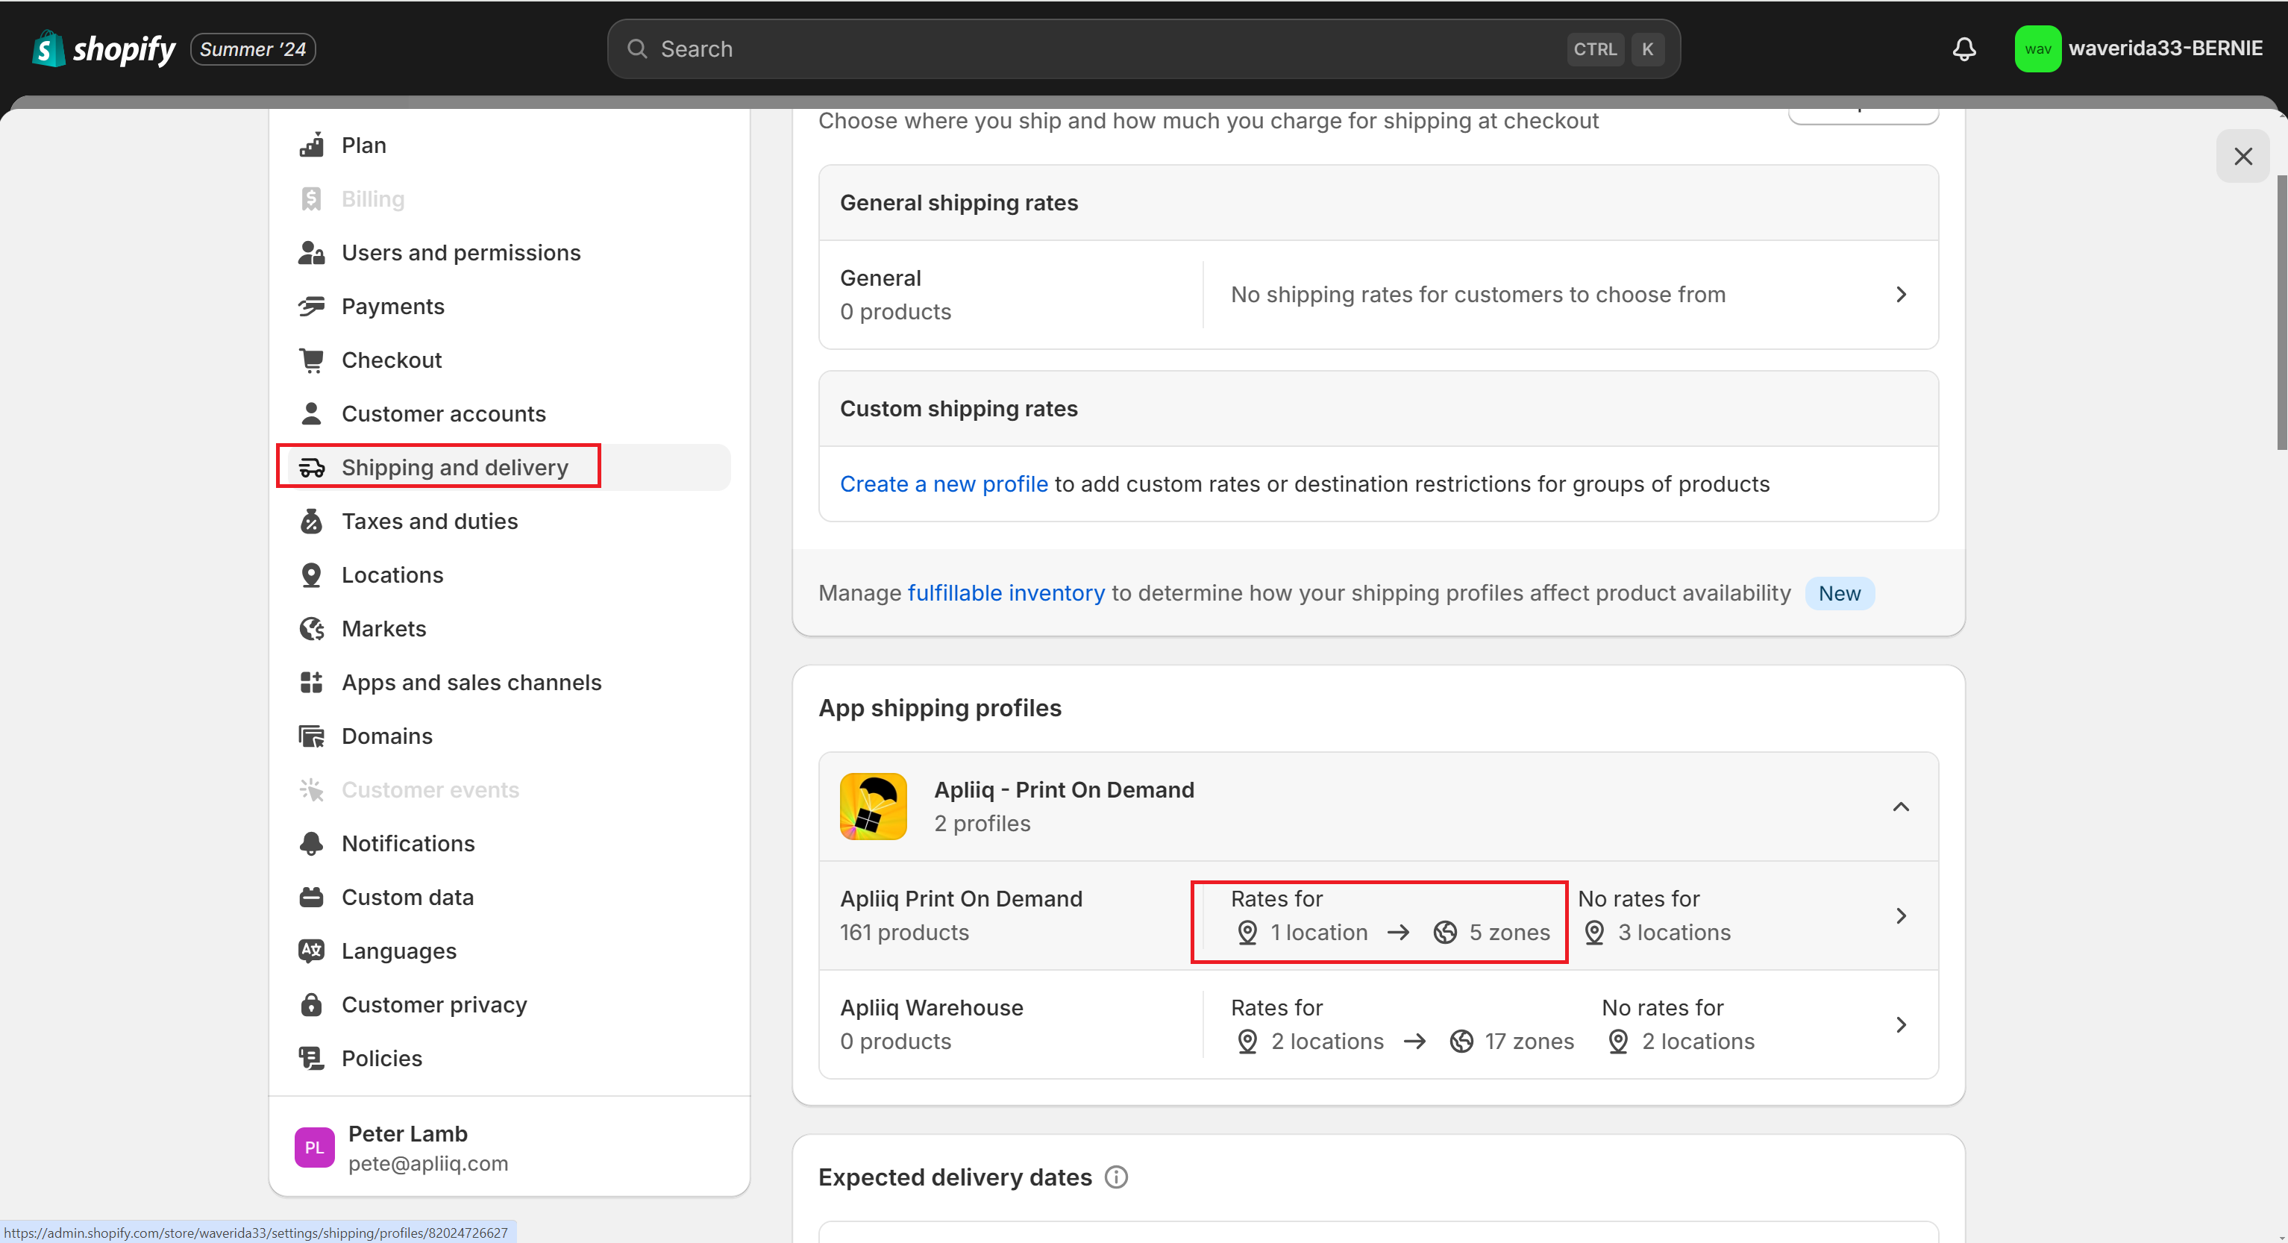Click the notifications bell icon in header

[x=1963, y=48]
